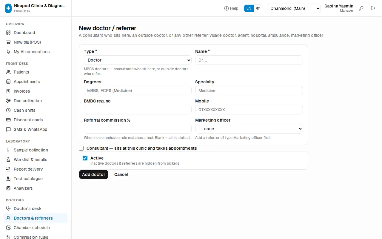Focus the Mobile number field
This screenshot has height=239, width=382.
[x=249, y=110]
